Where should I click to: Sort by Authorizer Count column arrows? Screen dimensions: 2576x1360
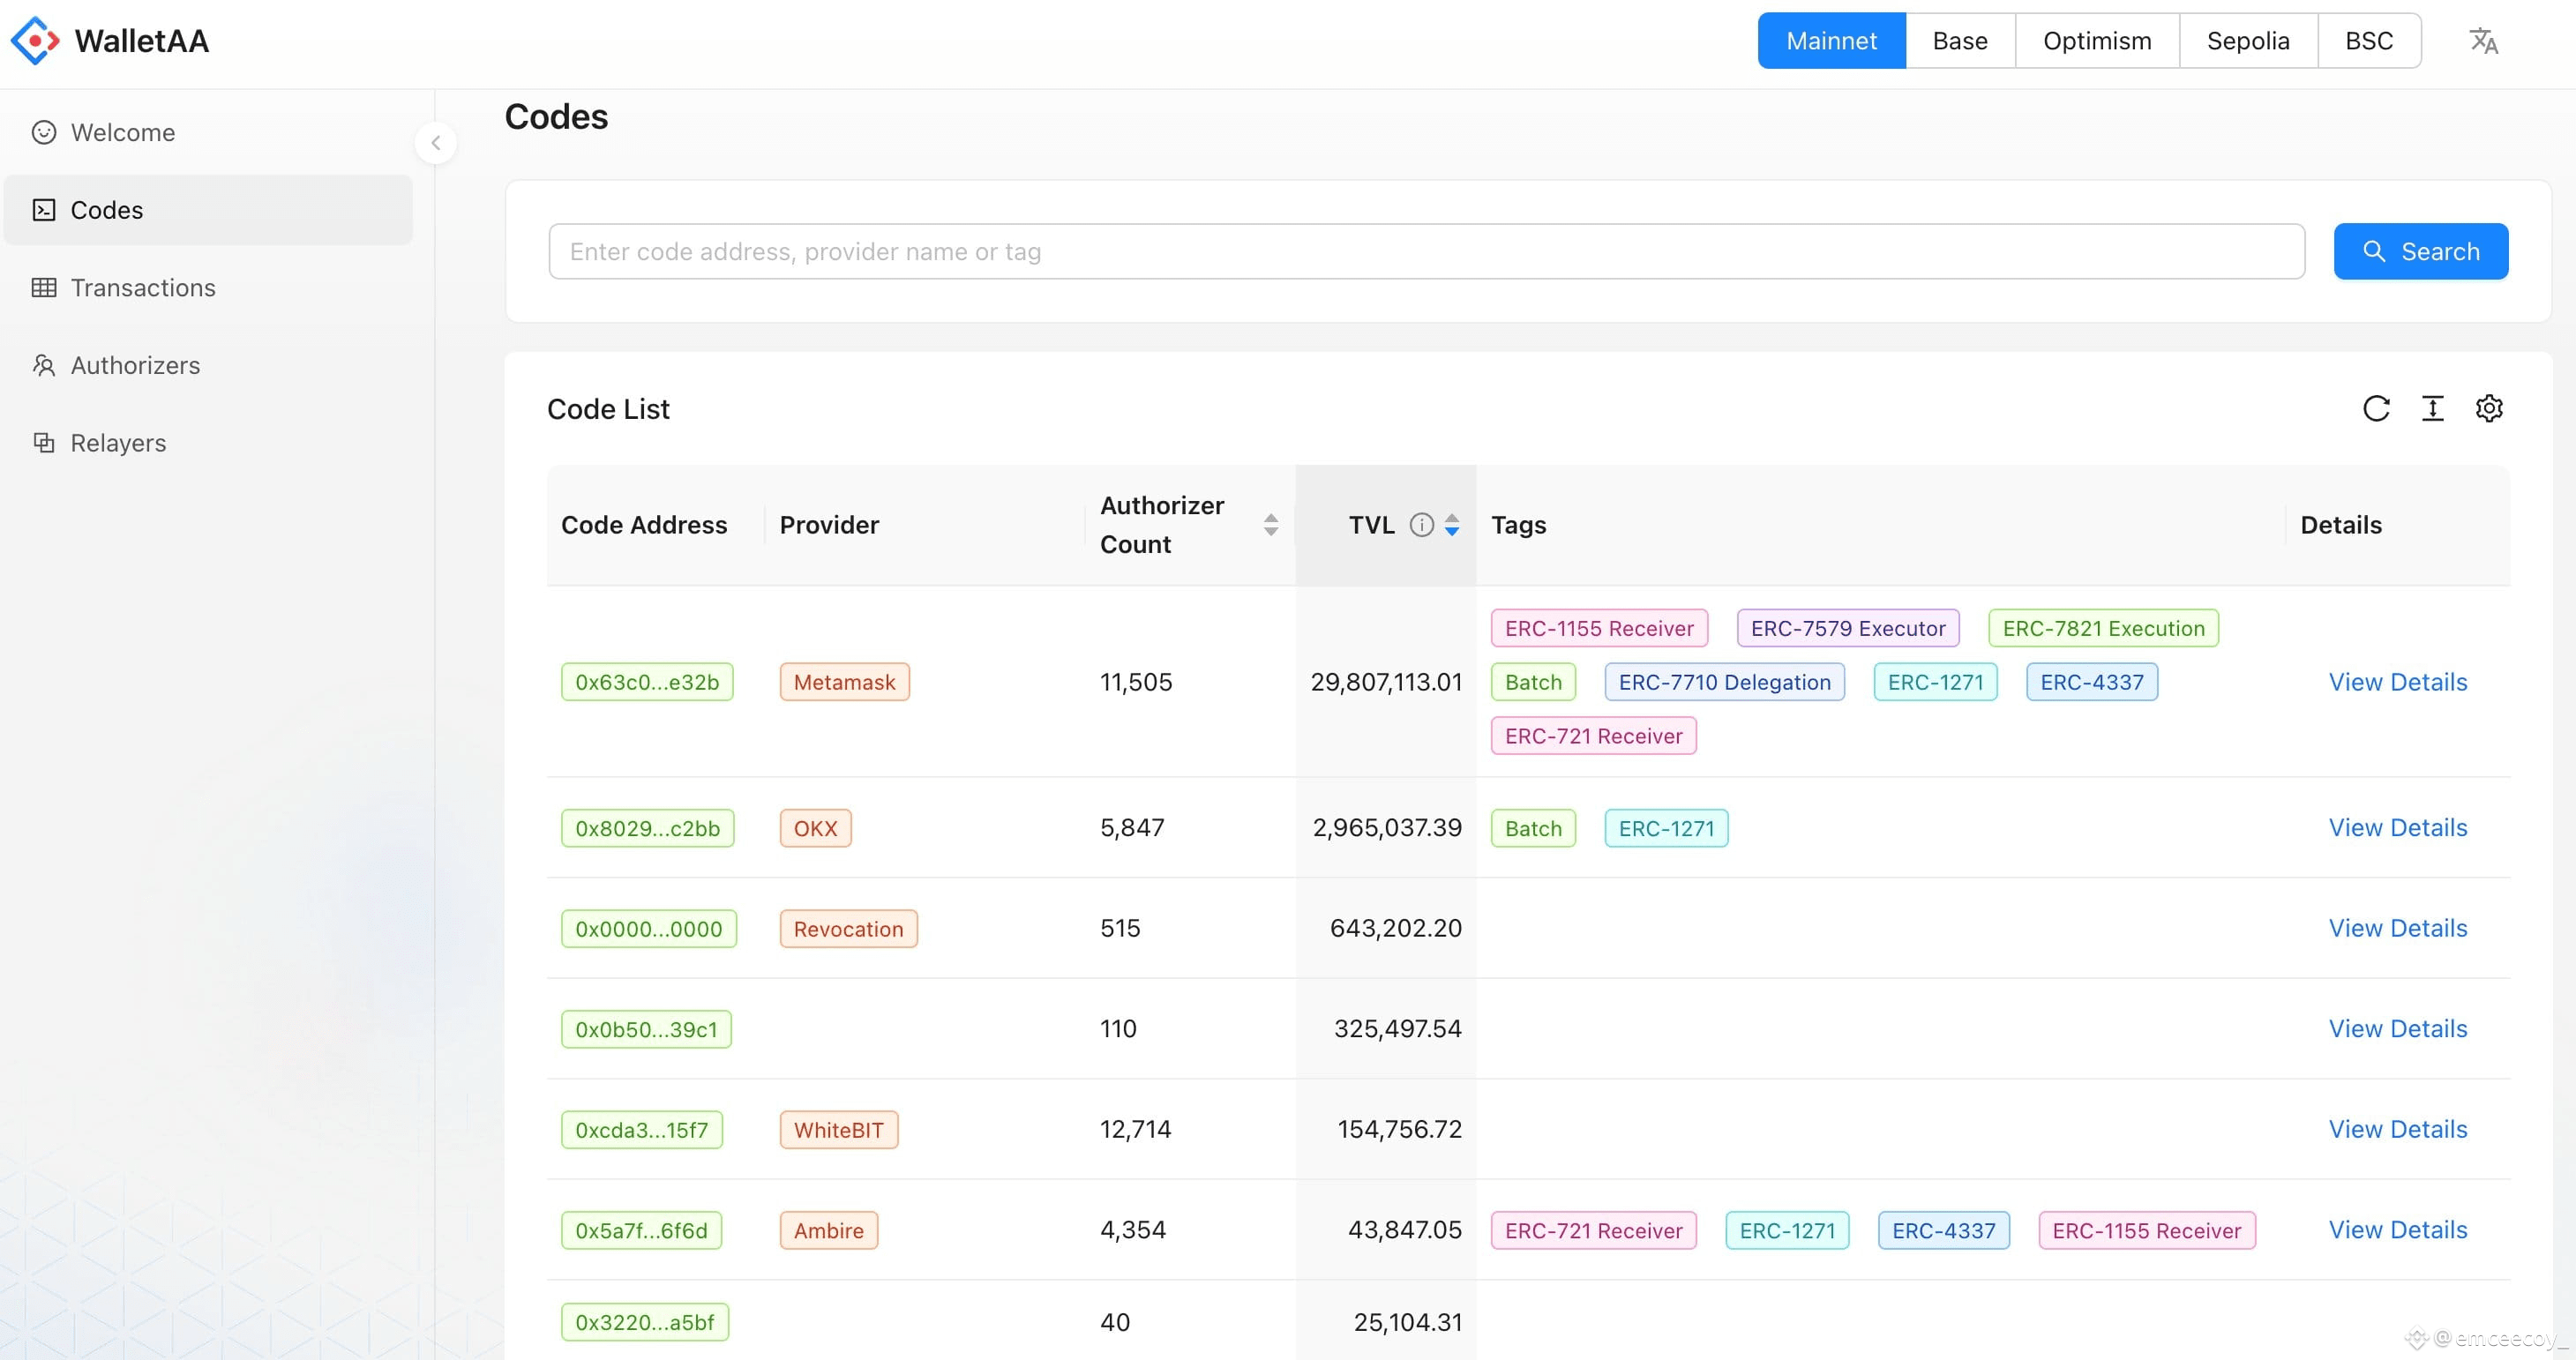(1270, 524)
